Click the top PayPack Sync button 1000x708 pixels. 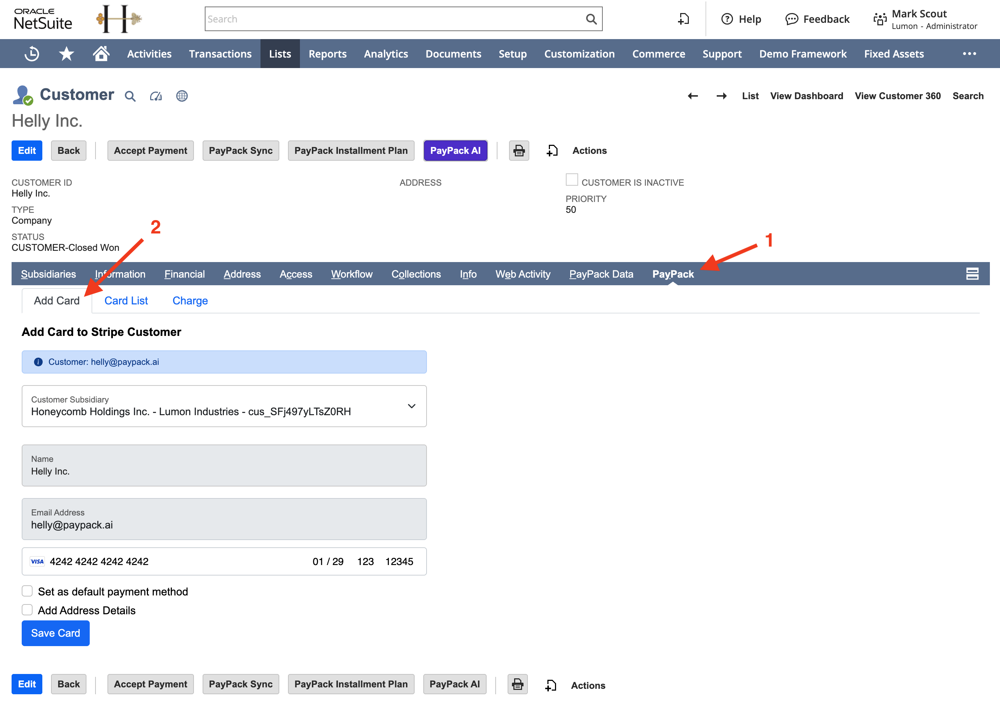point(241,151)
